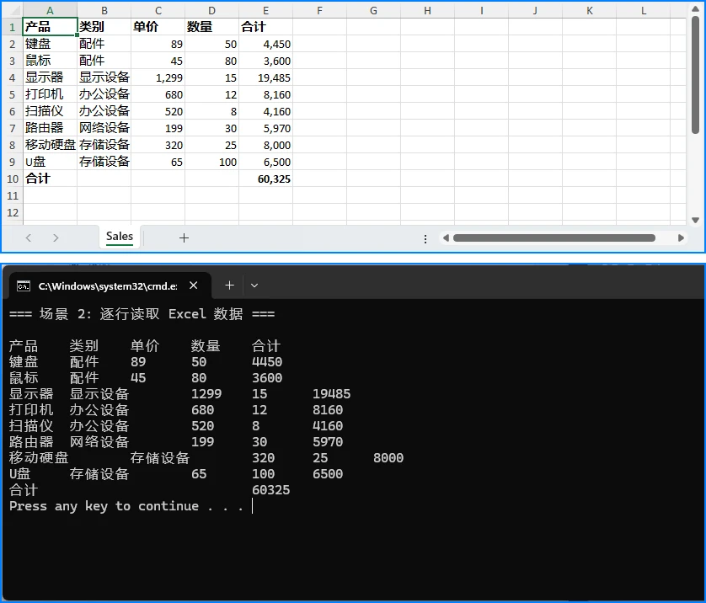Select cell A1 containing 产品
This screenshot has height=603, width=706.
(x=50, y=27)
